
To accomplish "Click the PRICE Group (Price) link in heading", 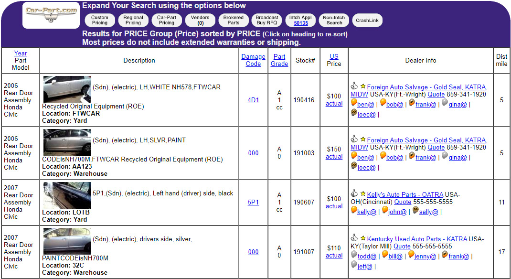I will 161,34.
